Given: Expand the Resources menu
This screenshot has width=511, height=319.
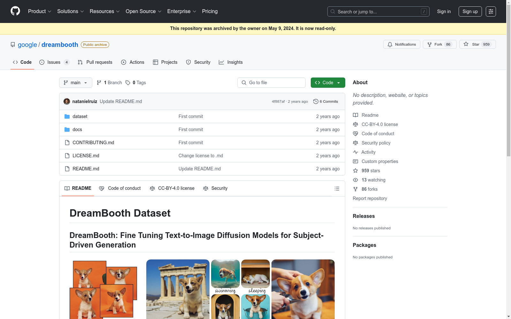Looking at the screenshot, I should [105, 11].
